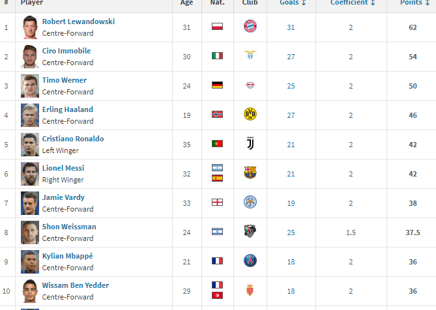436x310 pixels.
Task: Open Robert Lewandowski's player profile link
Action: point(78,21)
